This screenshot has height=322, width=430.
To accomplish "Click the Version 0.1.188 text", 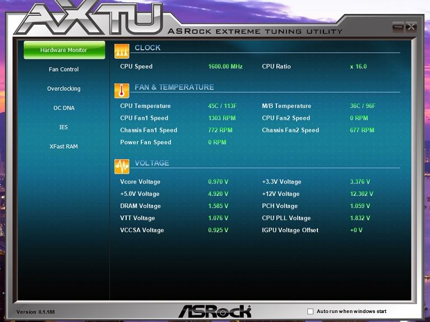I will 36,312.
